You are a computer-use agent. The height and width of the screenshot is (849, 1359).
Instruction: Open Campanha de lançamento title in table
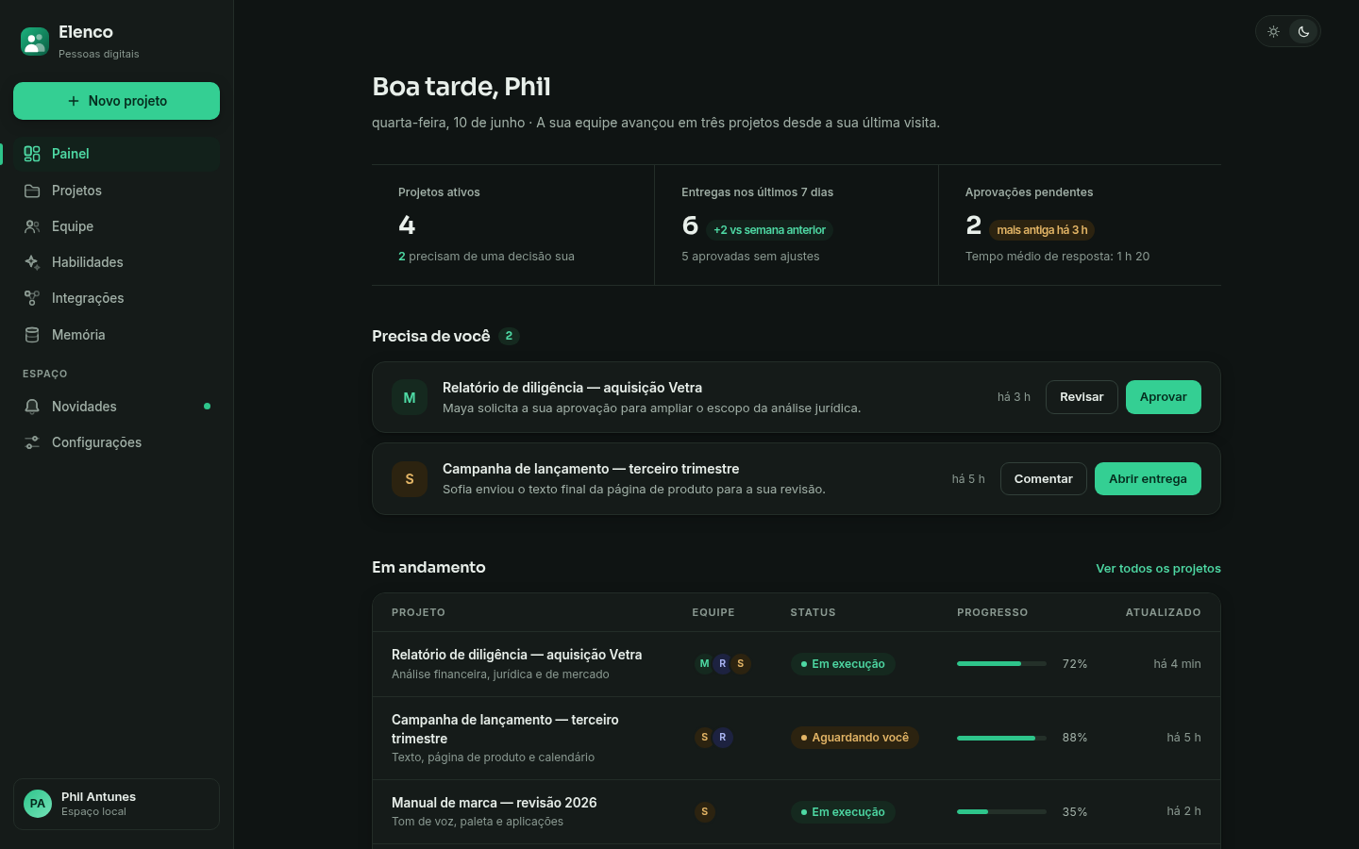click(x=505, y=729)
